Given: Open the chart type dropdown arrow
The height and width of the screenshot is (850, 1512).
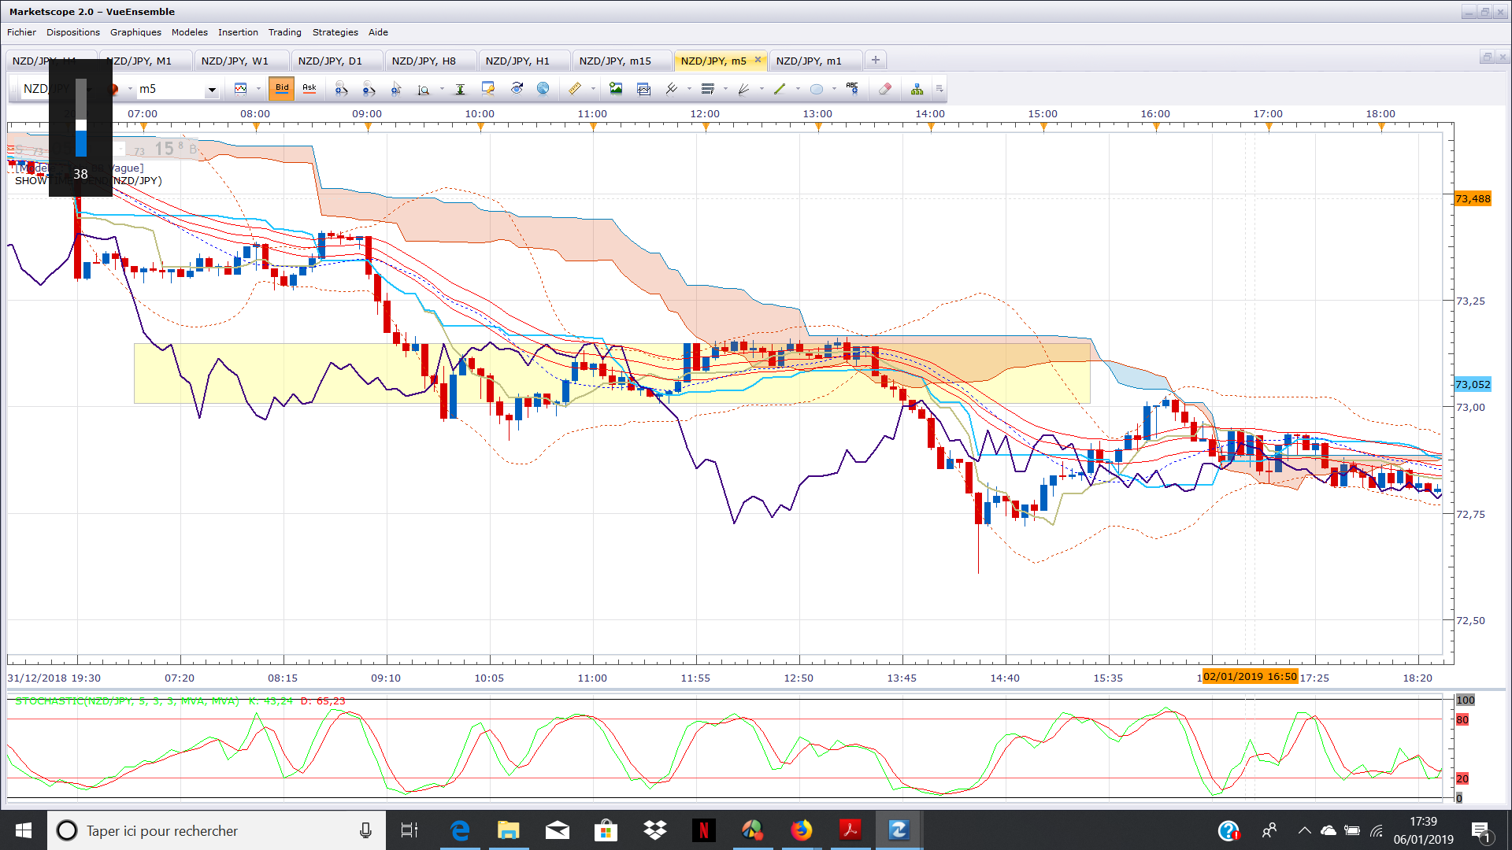Looking at the screenshot, I should [x=258, y=89].
